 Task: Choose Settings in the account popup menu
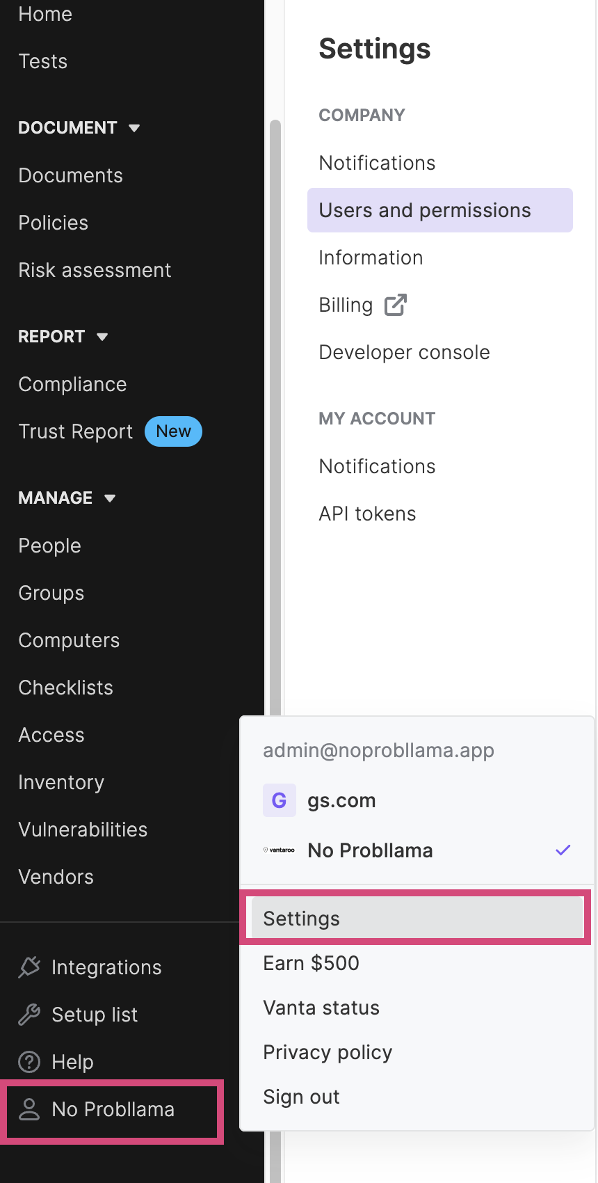coord(417,918)
